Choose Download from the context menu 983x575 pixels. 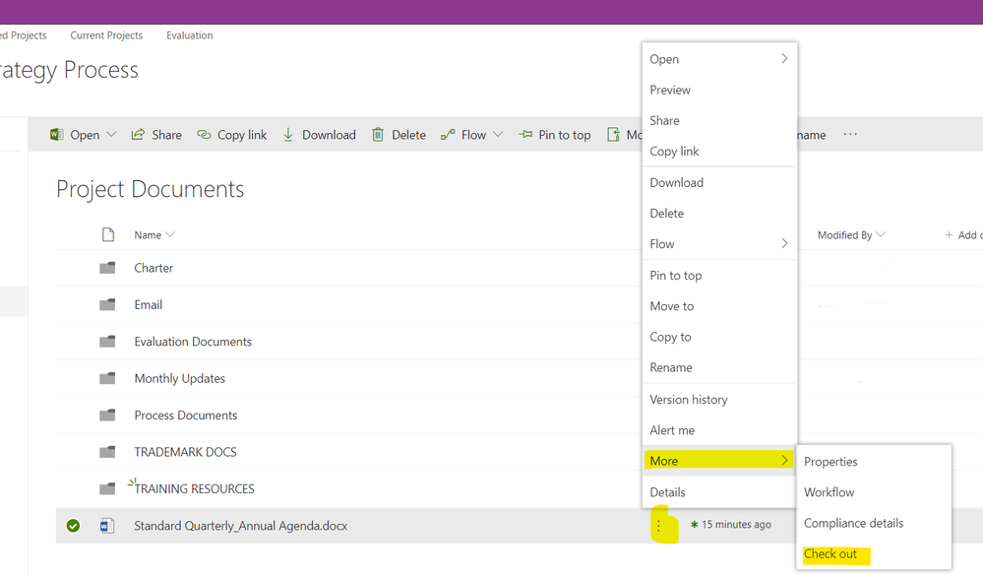pyautogui.click(x=676, y=182)
